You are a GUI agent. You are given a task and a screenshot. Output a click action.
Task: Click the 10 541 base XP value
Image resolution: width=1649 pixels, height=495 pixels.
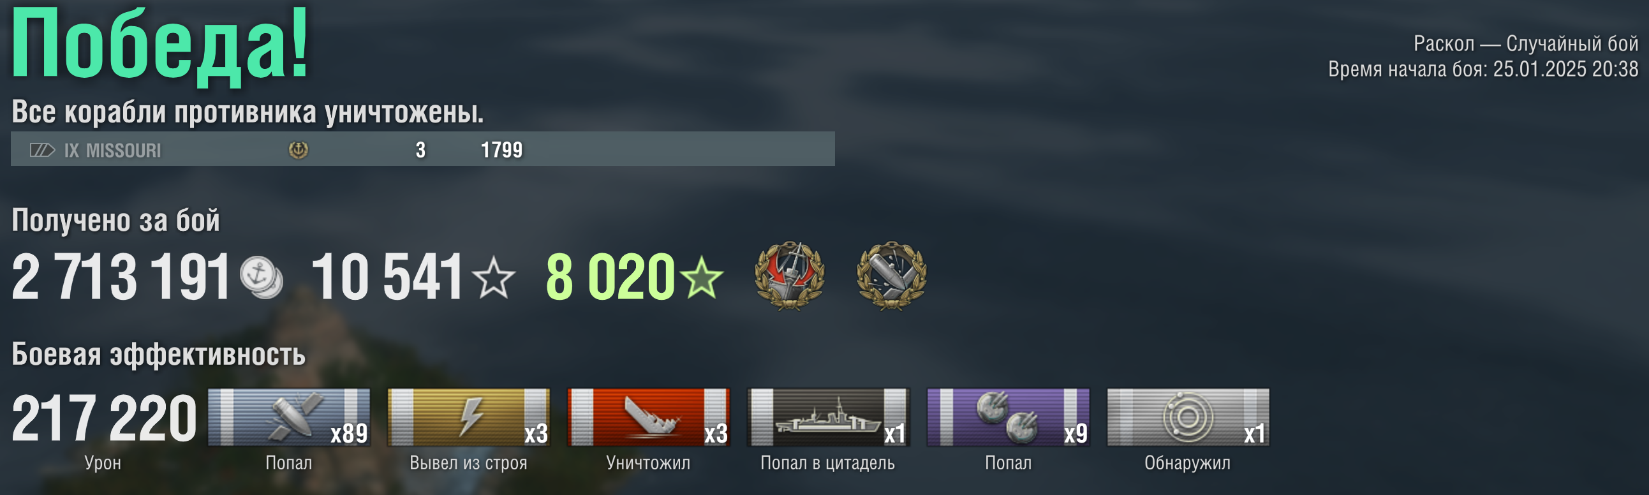tap(387, 277)
